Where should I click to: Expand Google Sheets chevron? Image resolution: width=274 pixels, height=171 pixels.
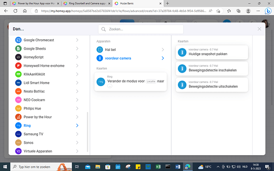coord(77,48)
